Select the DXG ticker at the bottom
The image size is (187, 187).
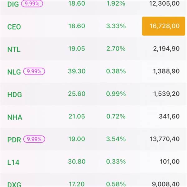[14, 185]
